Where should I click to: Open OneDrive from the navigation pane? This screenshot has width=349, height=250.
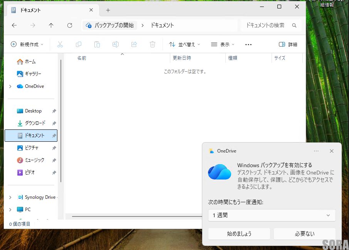pyautogui.click(x=34, y=86)
